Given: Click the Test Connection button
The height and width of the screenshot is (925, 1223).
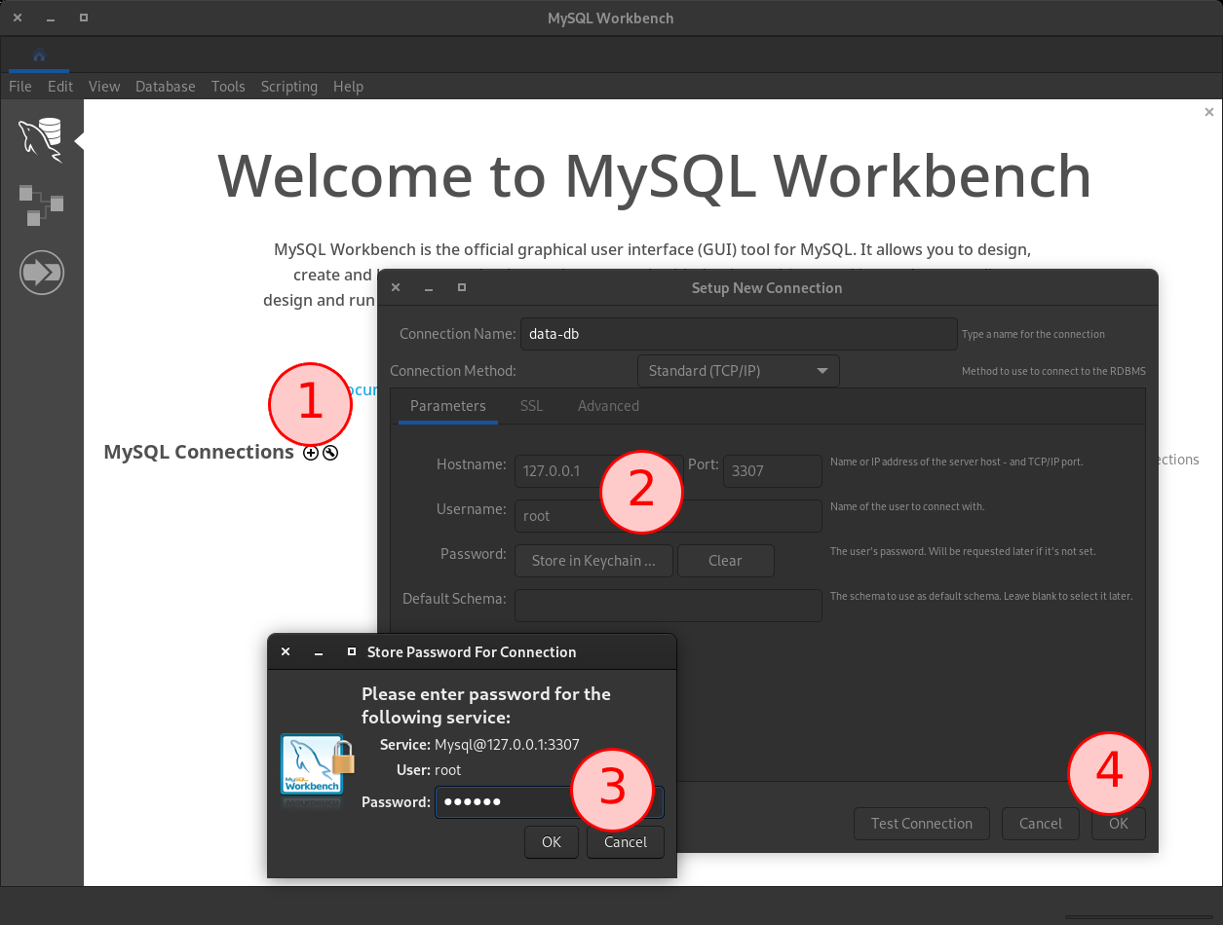Looking at the screenshot, I should [x=921, y=823].
